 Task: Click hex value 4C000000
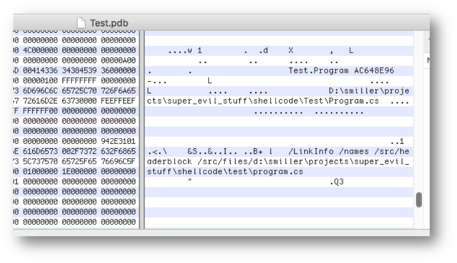[40, 50]
